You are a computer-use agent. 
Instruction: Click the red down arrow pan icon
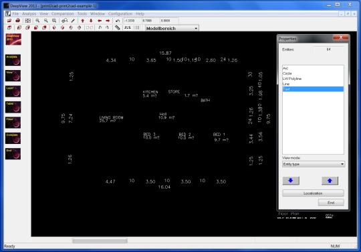coord(91,21)
